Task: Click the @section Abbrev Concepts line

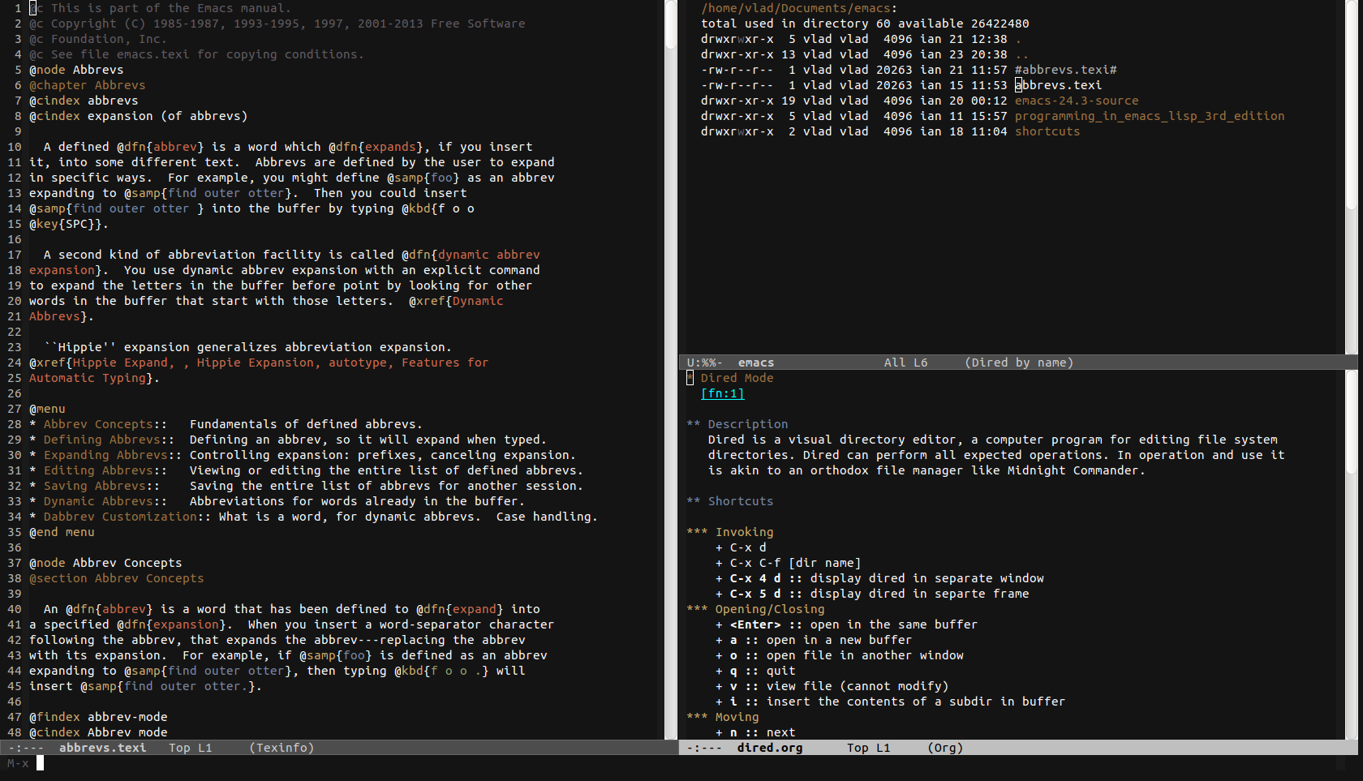Action: click(x=117, y=578)
